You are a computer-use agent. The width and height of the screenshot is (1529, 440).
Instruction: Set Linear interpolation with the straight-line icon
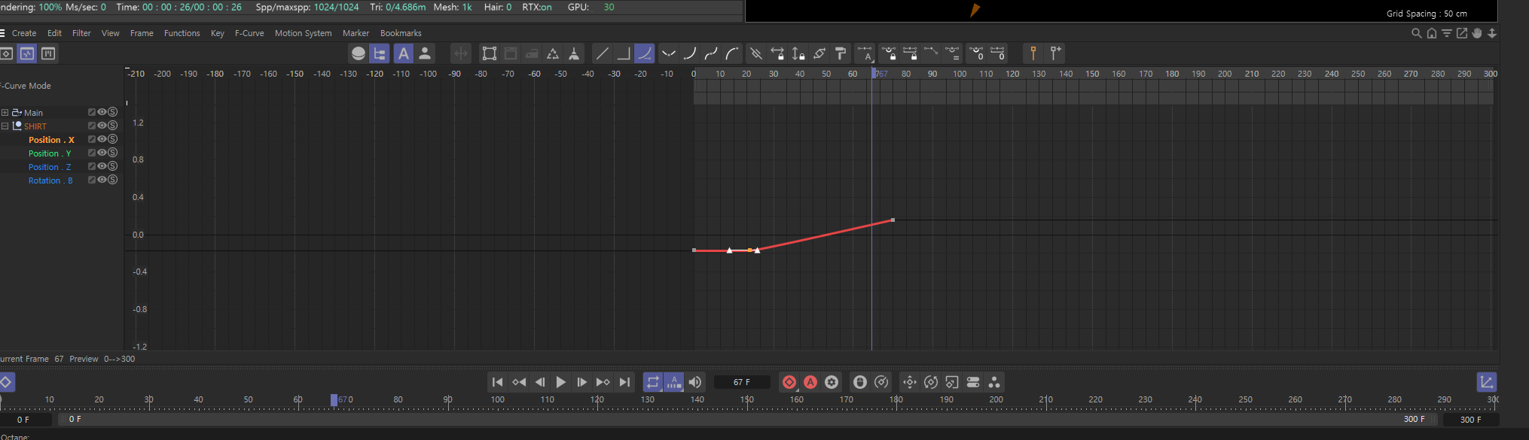point(602,53)
